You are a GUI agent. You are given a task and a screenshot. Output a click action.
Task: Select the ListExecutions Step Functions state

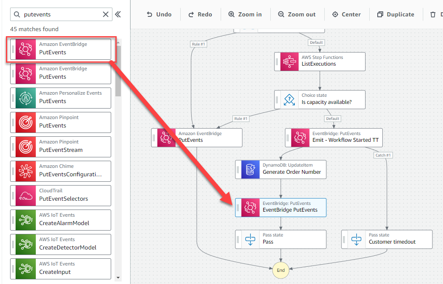[x=320, y=61]
